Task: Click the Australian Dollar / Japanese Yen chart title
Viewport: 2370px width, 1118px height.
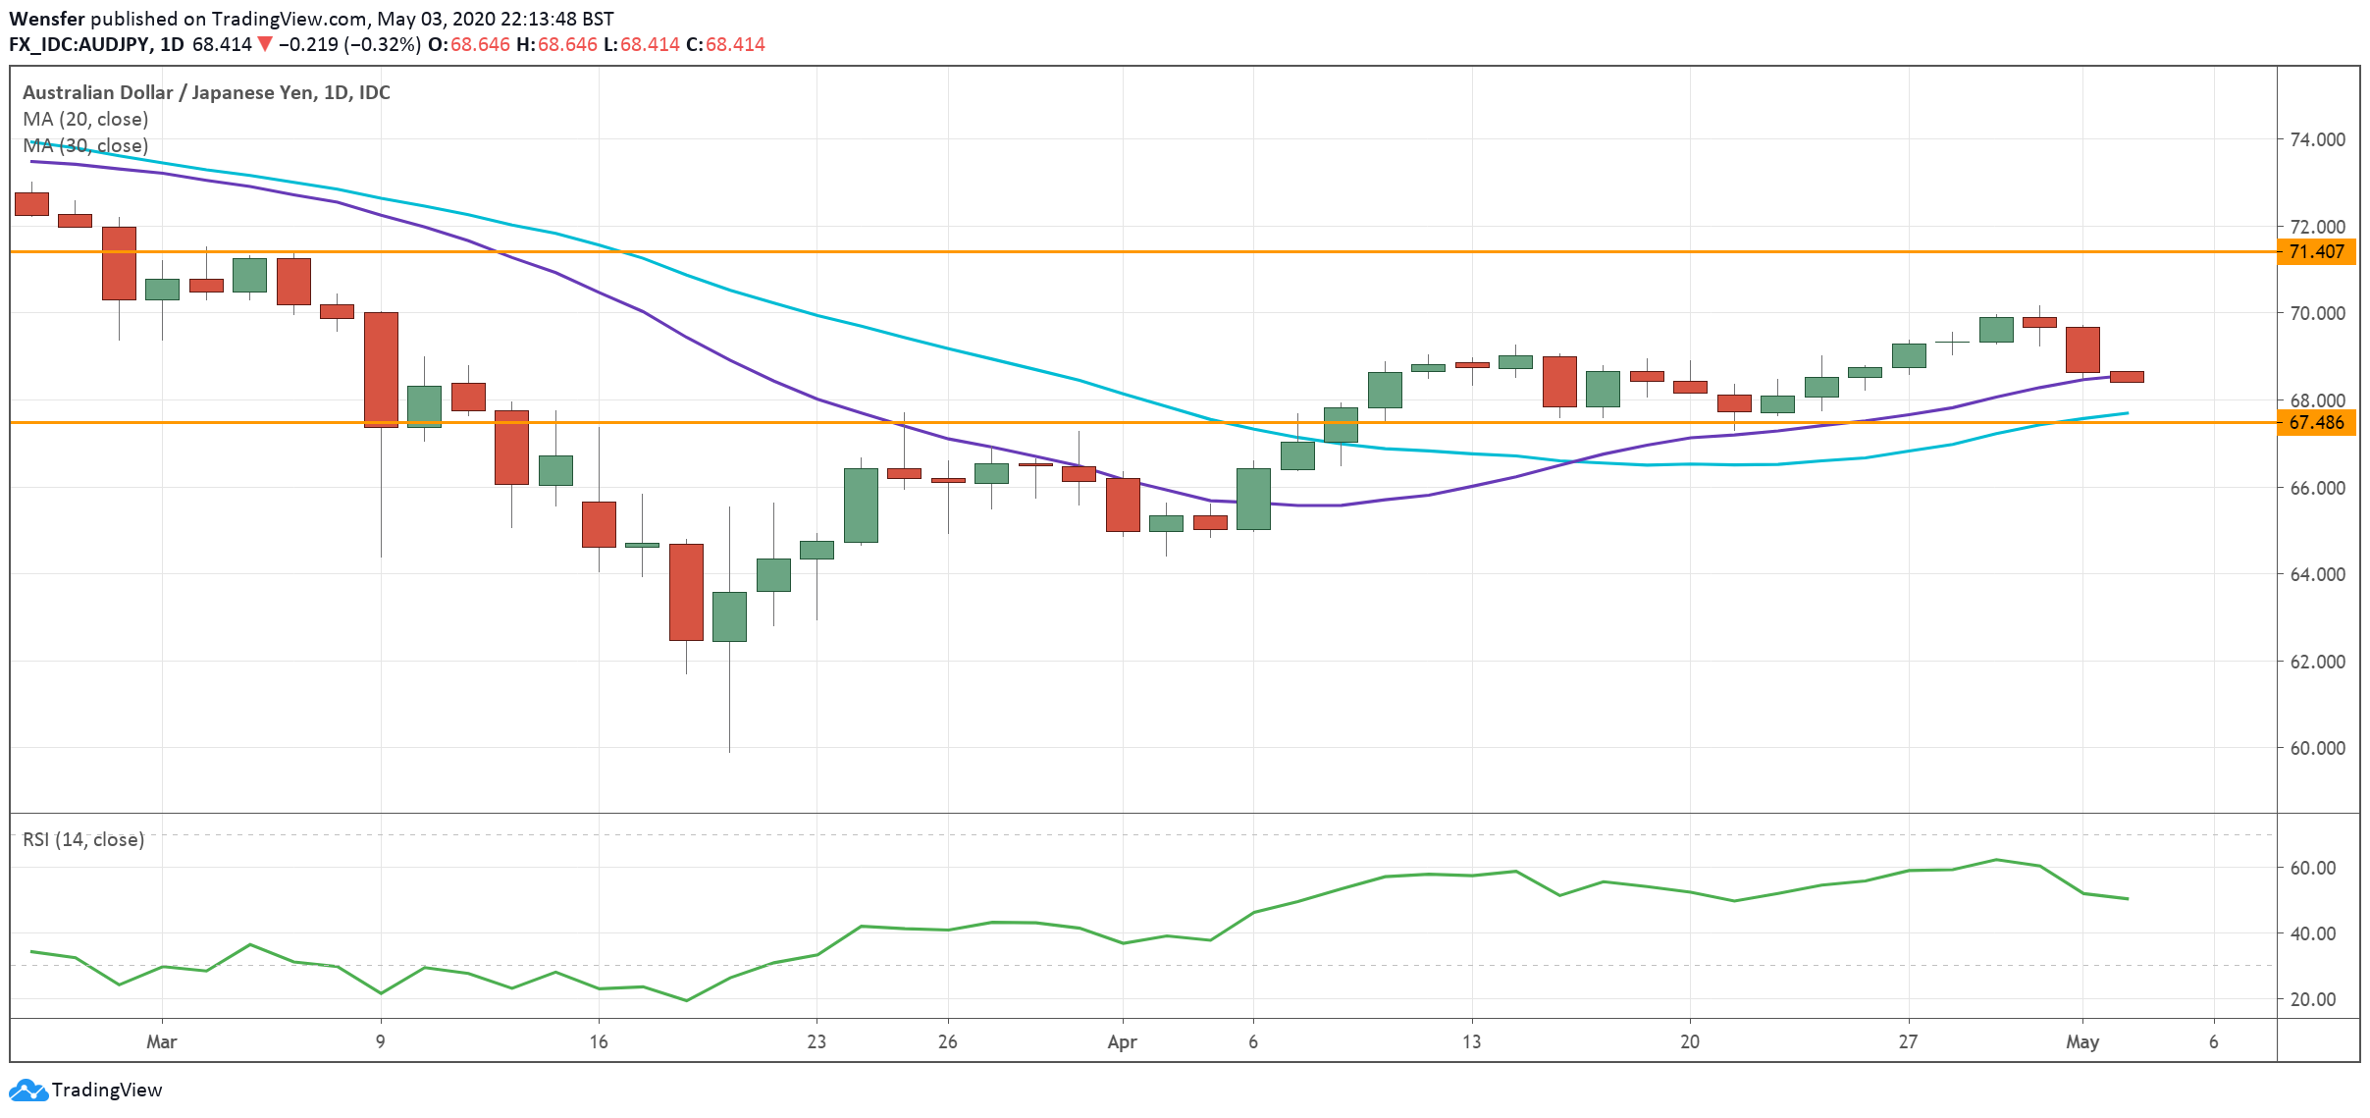Action: tap(206, 93)
